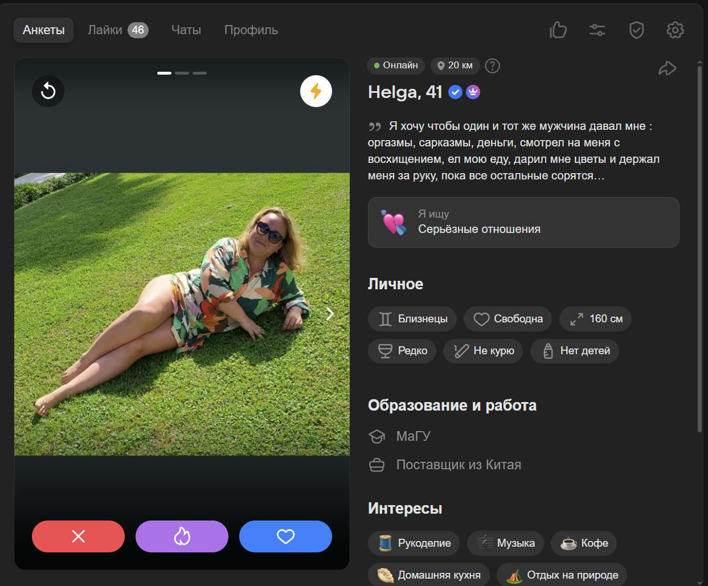The width and height of the screenshot is (708, 586).
Task: Select the second photo indicator dash
Action: tap(182, 73)
